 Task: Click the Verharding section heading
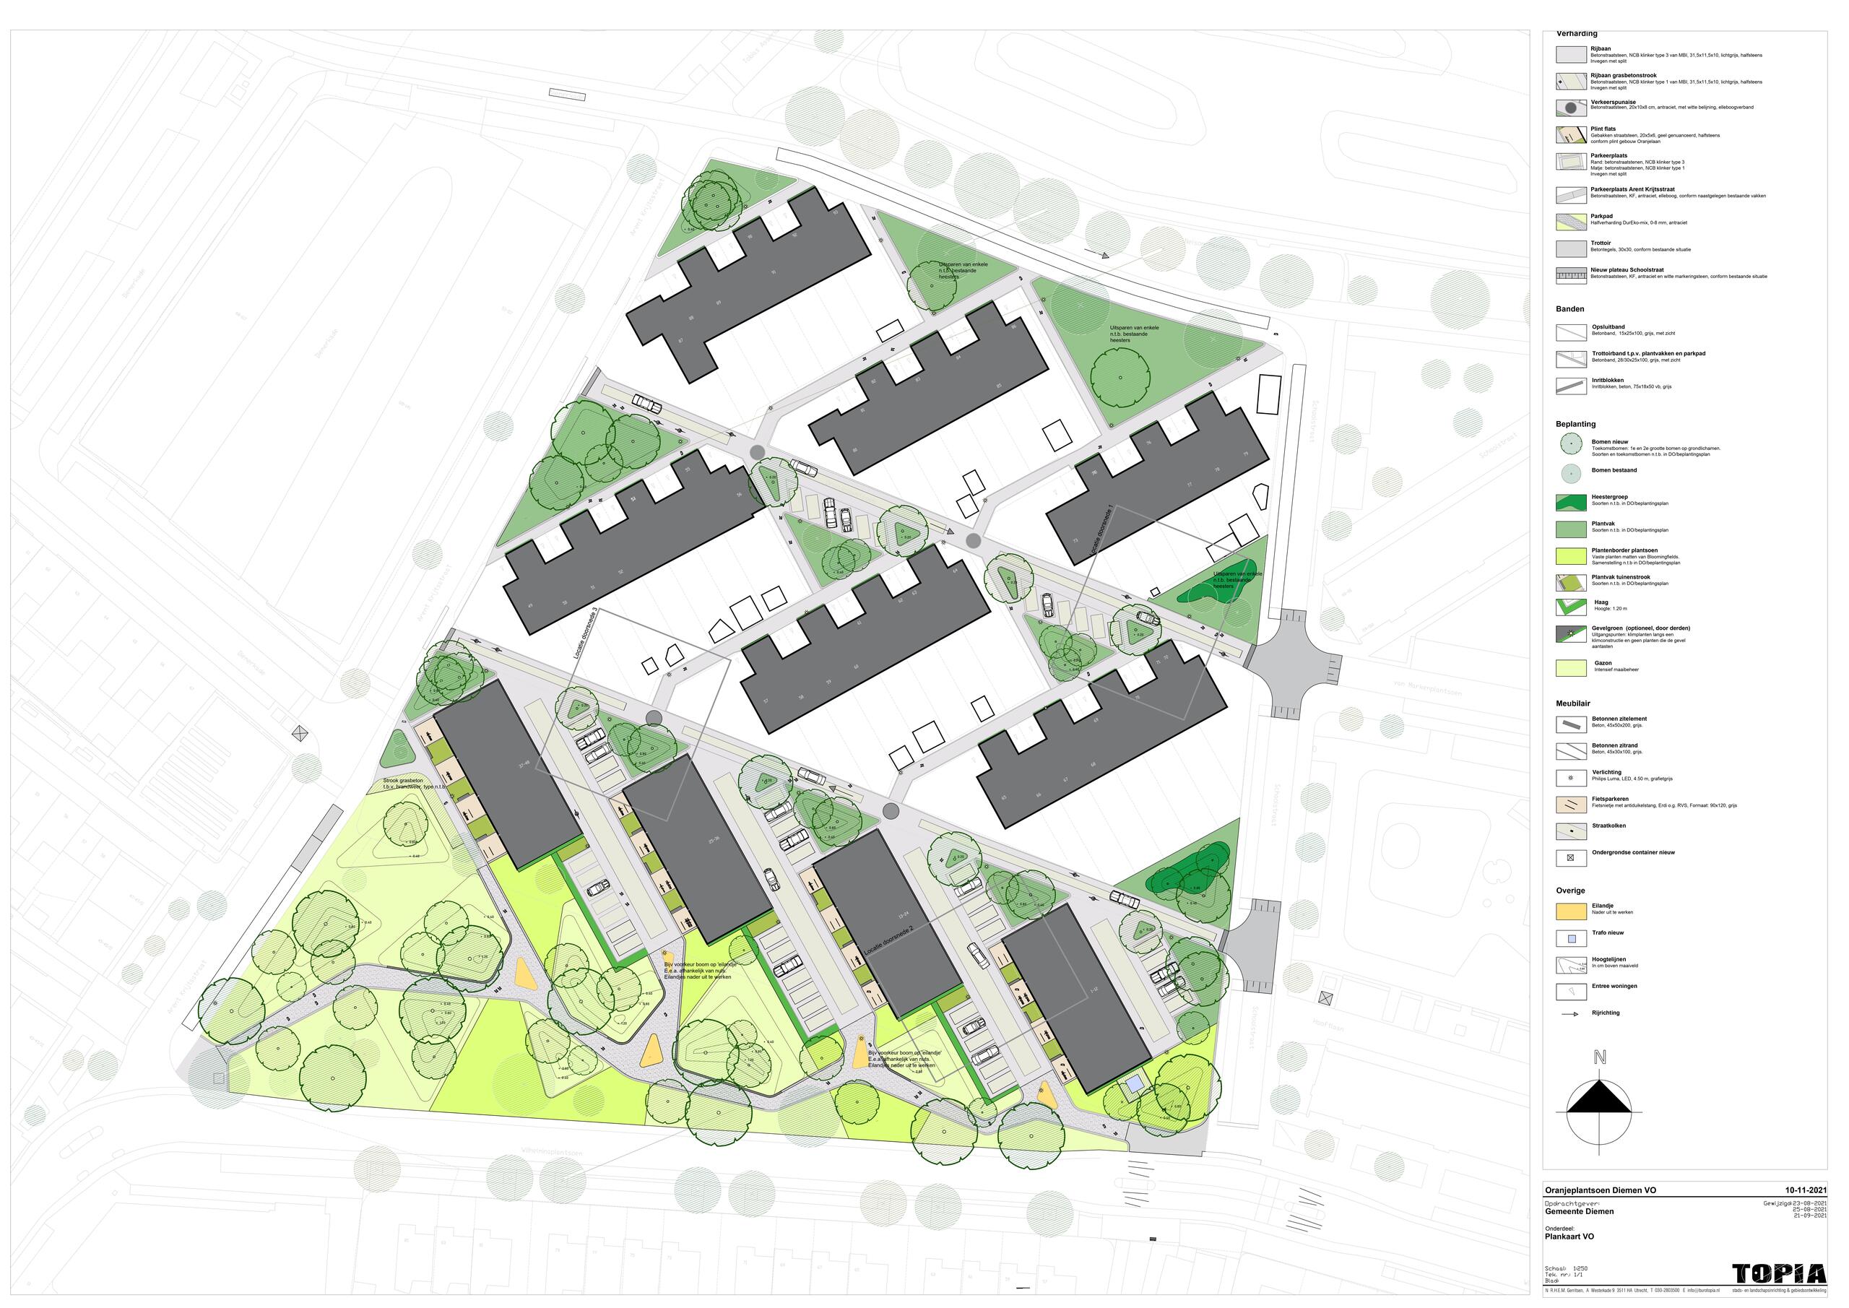click(x=1577, y=34)
